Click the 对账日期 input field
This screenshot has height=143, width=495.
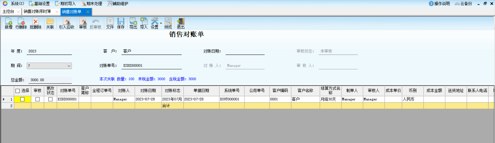[245, 51]
